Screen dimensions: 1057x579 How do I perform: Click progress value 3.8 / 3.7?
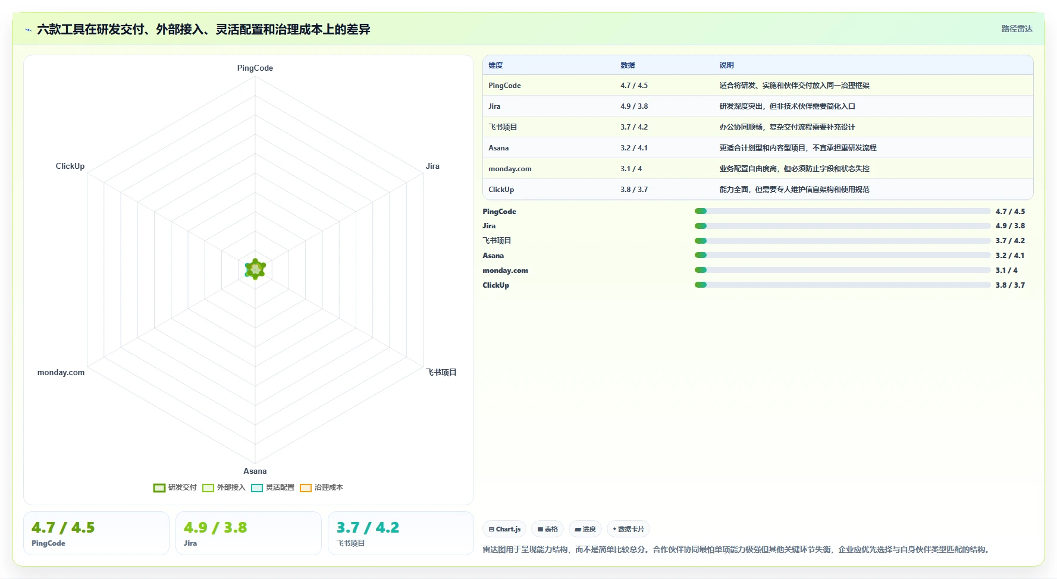1010,285
